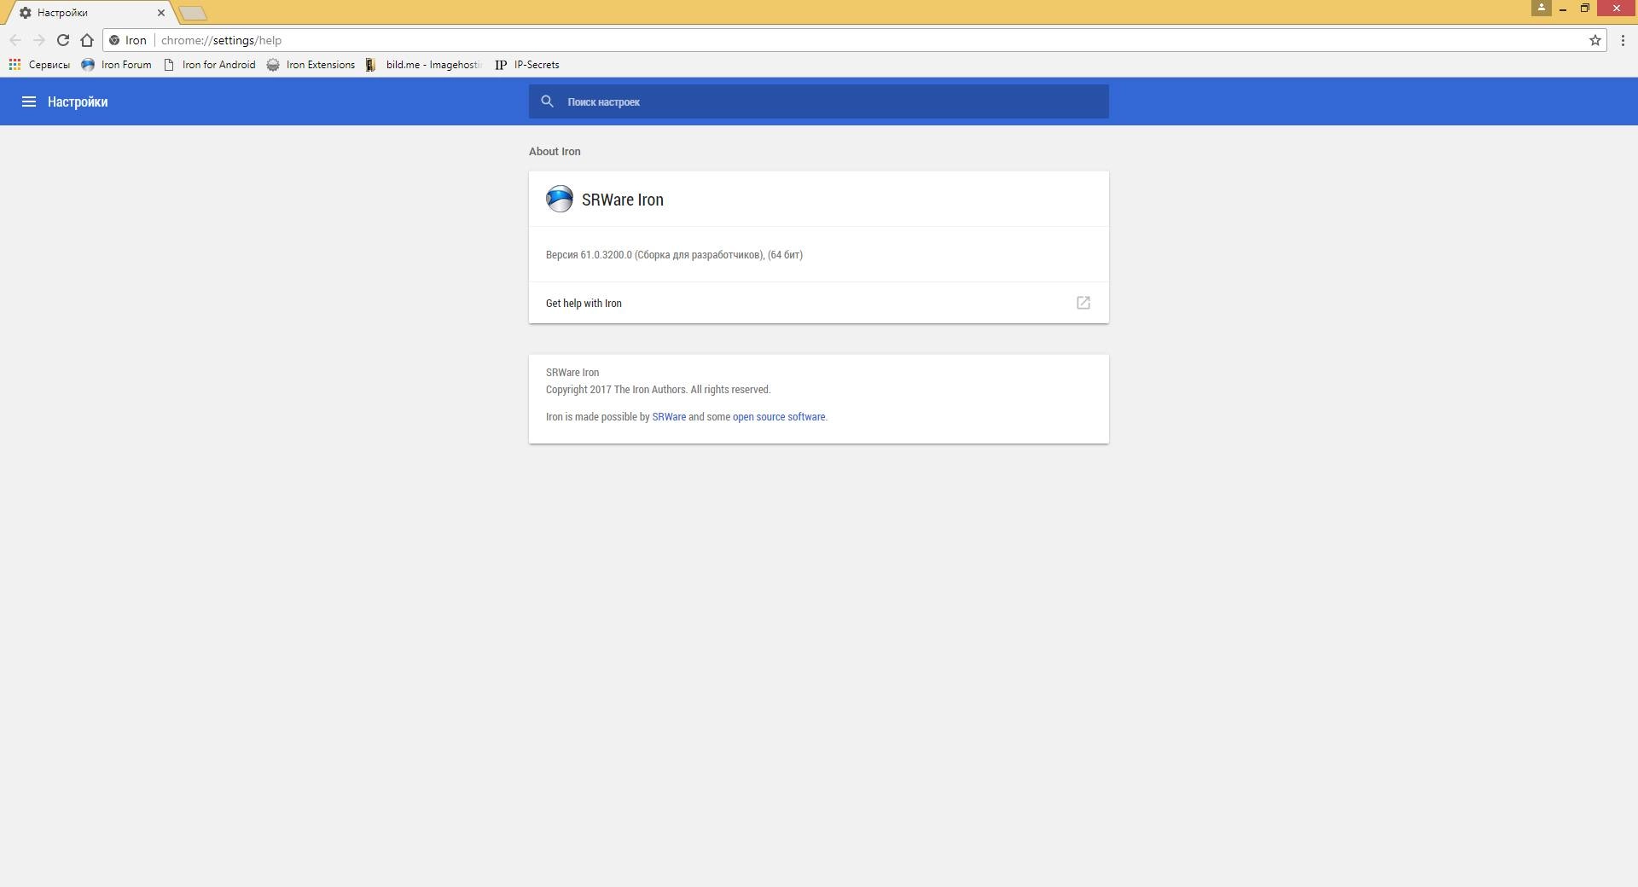Click the search magnifier icon
This screenshot has height=887, width=1638.
click(548, 101)
